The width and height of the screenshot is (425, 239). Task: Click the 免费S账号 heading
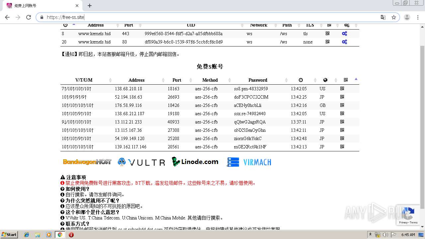[210, 66]
